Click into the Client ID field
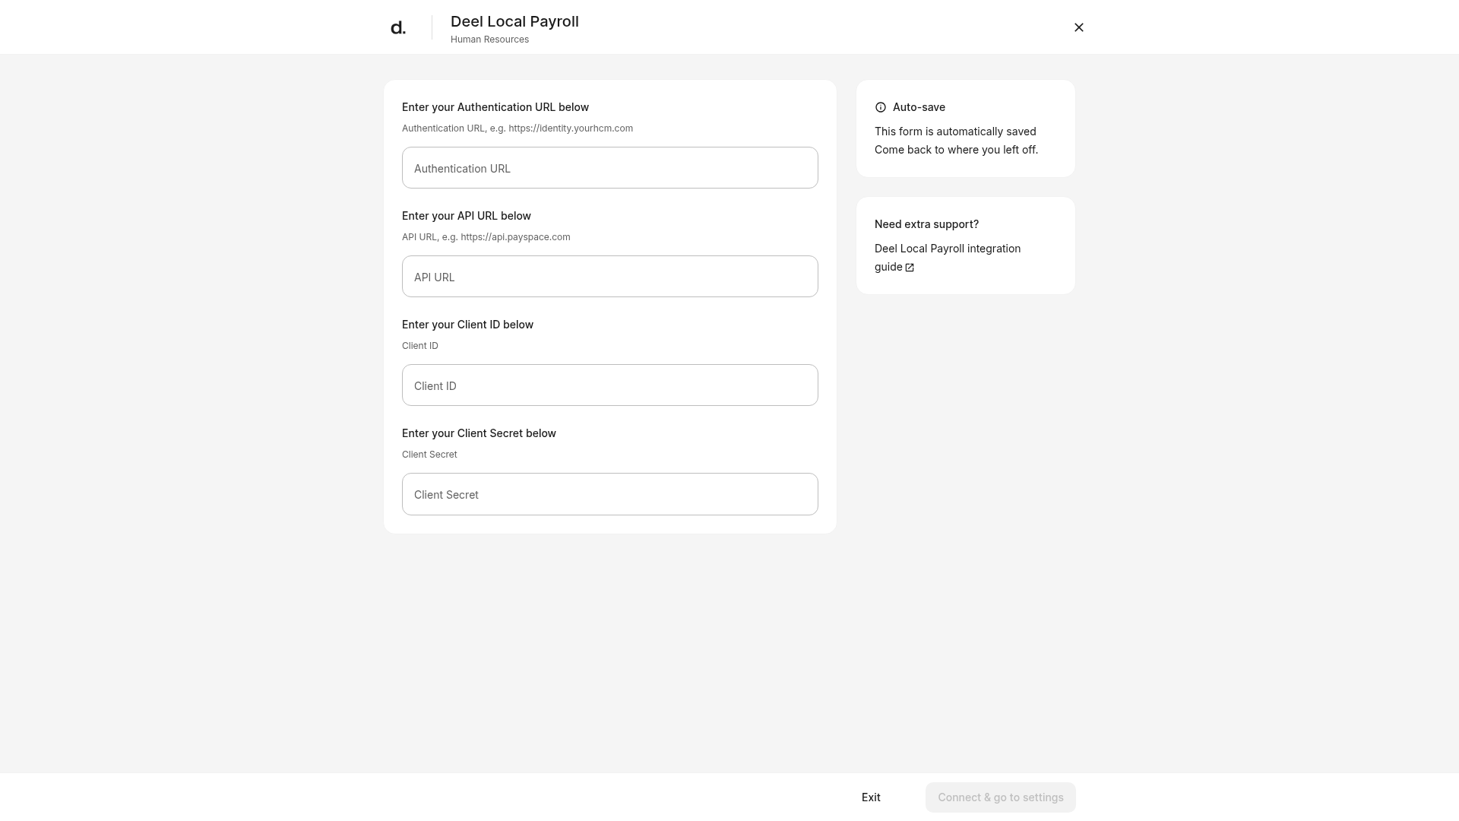1459x821 pixels. coord(610,385)
